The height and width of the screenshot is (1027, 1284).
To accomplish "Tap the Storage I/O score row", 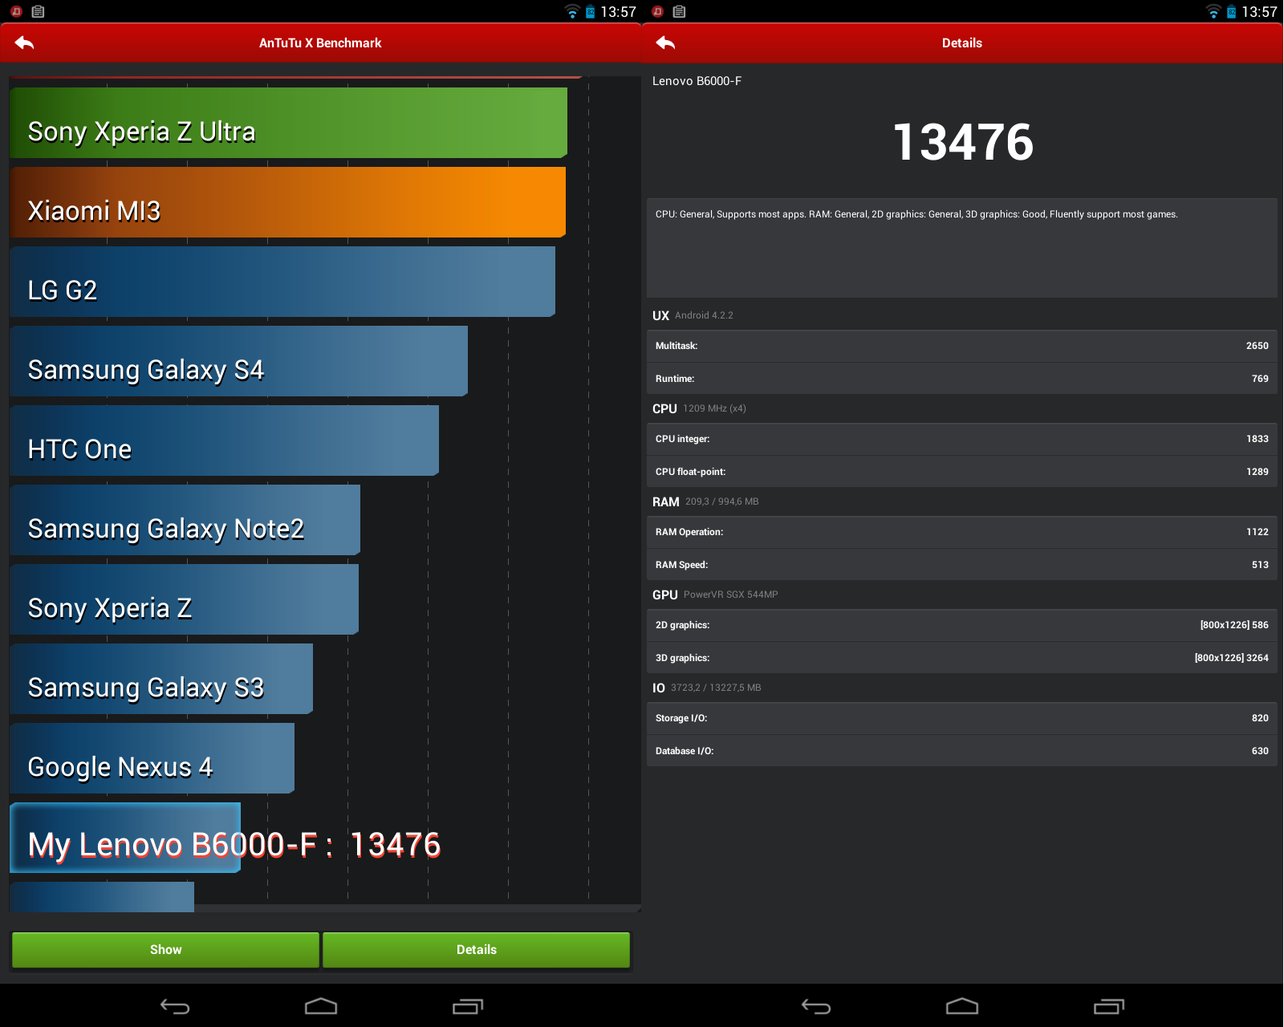I will (961, 718).
